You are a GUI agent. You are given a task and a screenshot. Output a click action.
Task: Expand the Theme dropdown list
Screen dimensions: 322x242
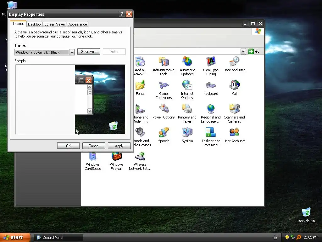click(72, 52)
